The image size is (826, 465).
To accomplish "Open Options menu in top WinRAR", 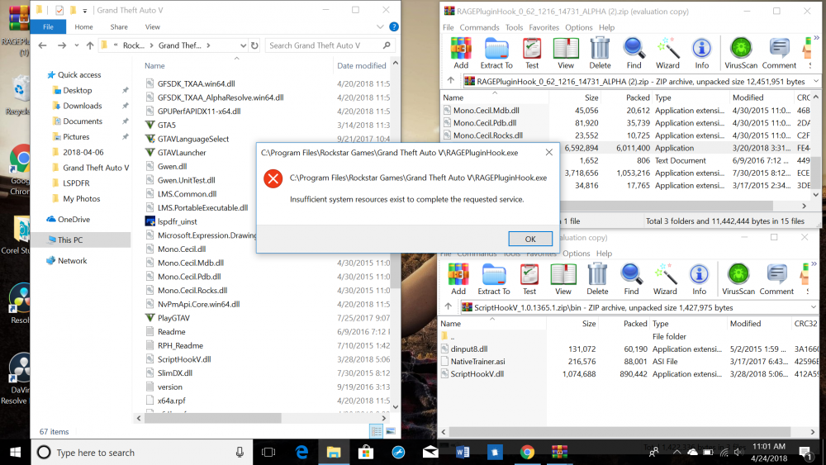I will (x=579, y=27).
